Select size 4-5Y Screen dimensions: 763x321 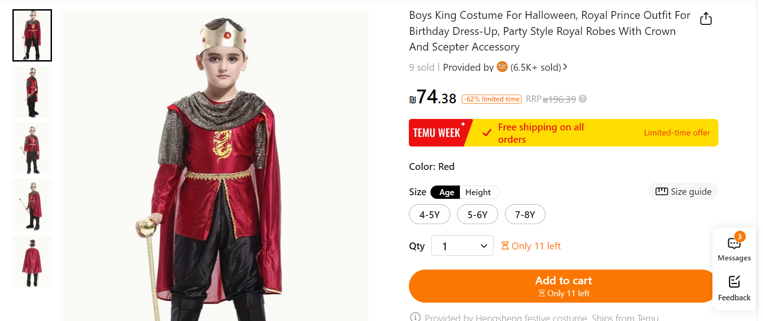click(429, 214)
